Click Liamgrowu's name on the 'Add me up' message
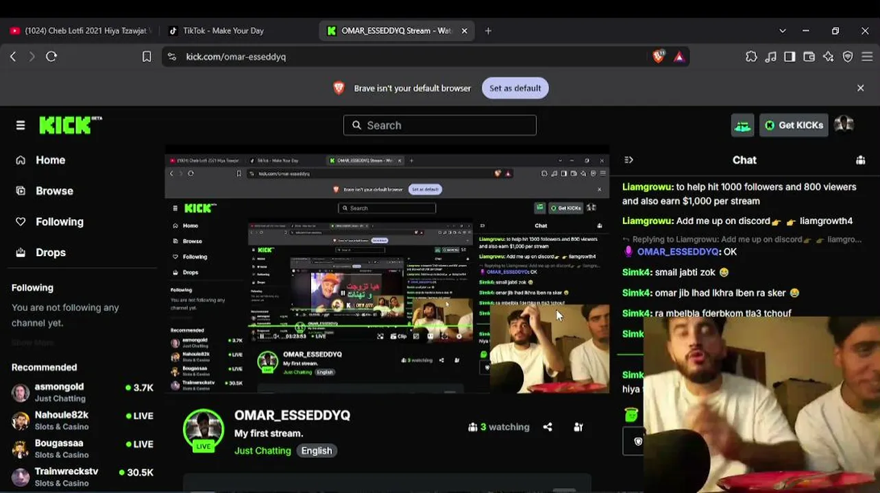Viewport: 880px width, 493px height. [647, 221]
